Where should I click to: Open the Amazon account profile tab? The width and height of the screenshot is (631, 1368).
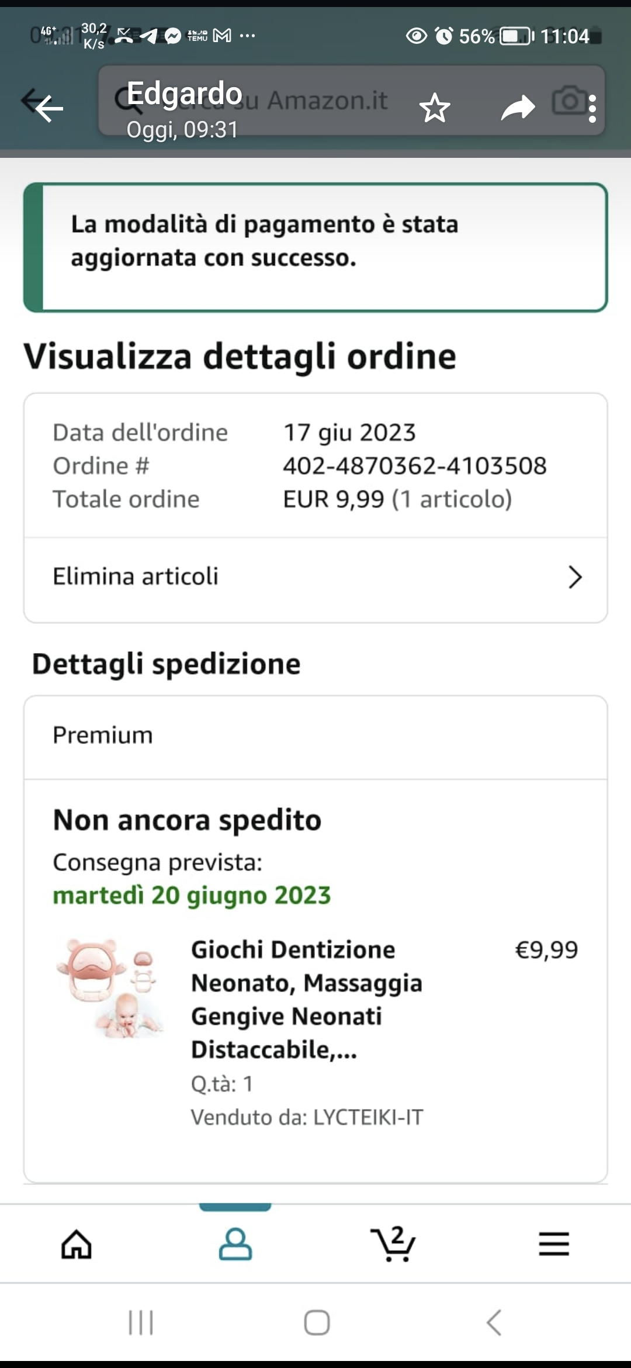click(x=235, y=1243)
